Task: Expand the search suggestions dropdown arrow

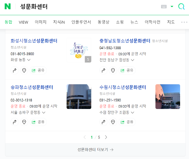Action: (x=172, y=6)
